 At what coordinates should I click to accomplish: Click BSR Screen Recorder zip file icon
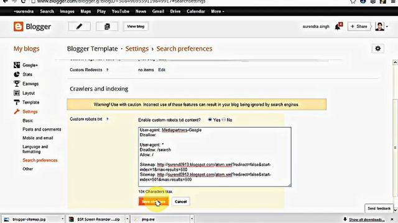point(72,219)
